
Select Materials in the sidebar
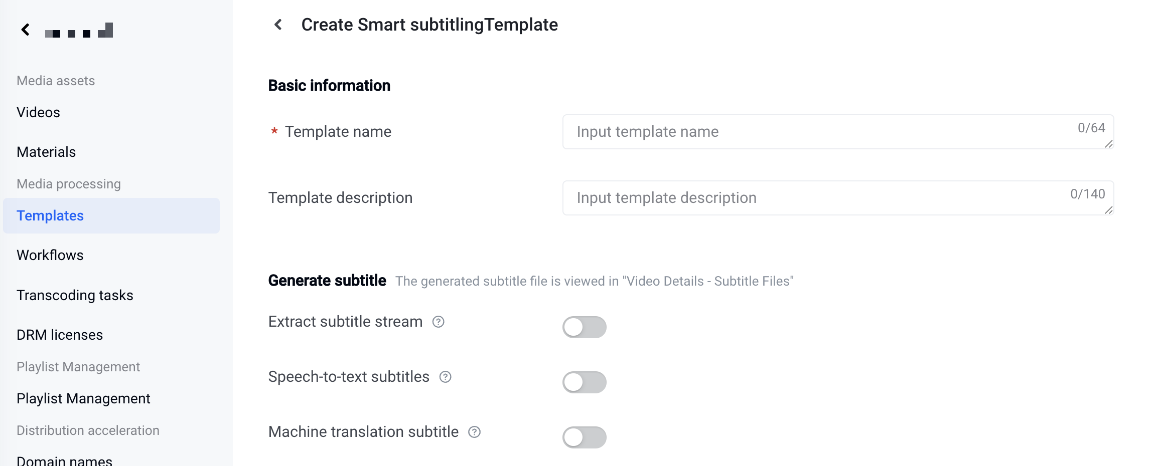tap(46, 152)
